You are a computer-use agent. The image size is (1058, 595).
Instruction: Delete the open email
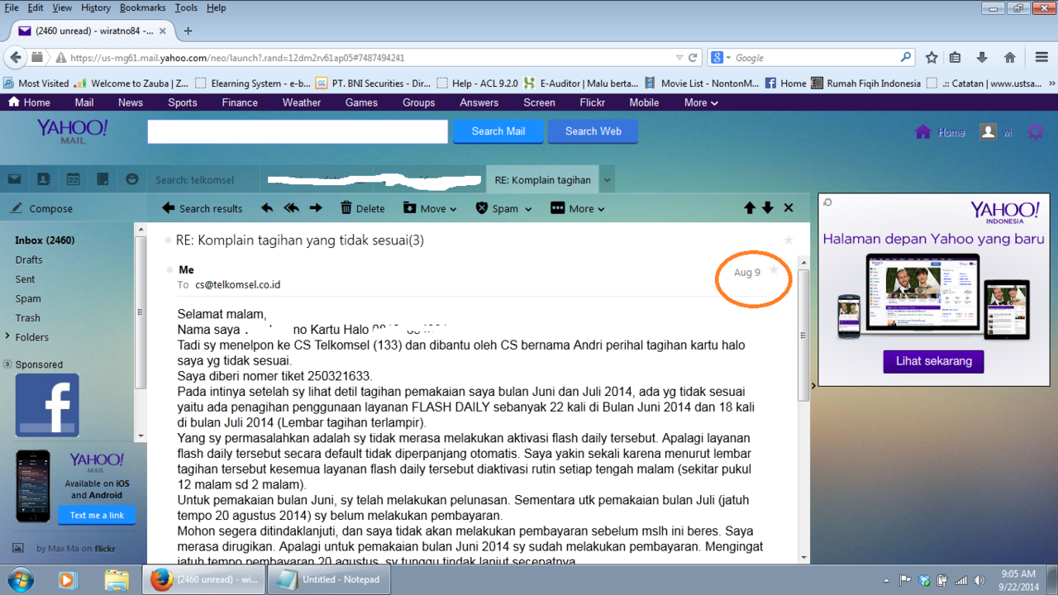[x=362, y=208]
